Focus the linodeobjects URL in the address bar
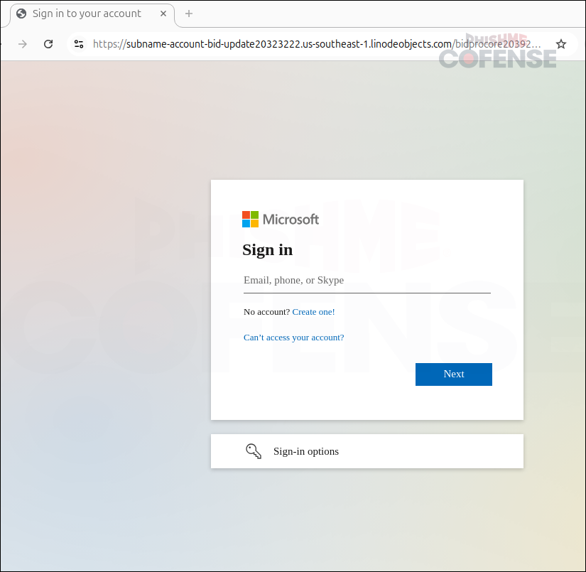 pyautogui.click(x=284, y=44)
